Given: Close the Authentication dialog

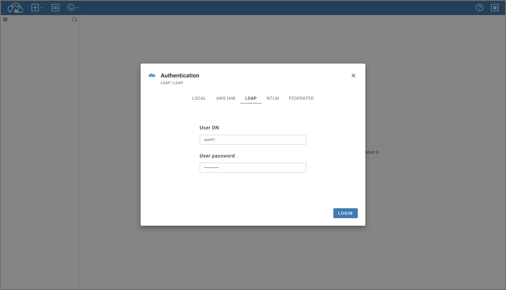Looking at the screenshot, I should tap(353, 76).
